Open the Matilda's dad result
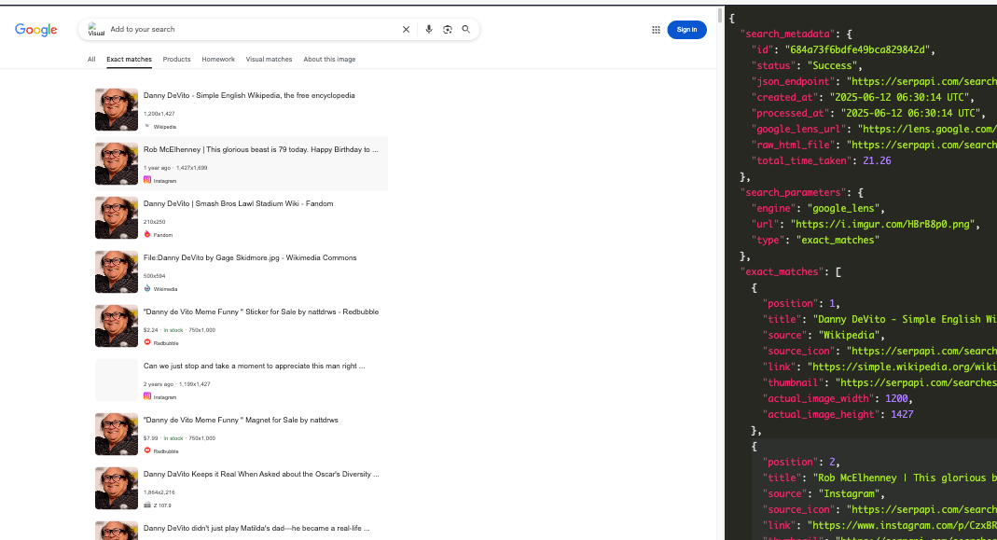 point(256,528)
